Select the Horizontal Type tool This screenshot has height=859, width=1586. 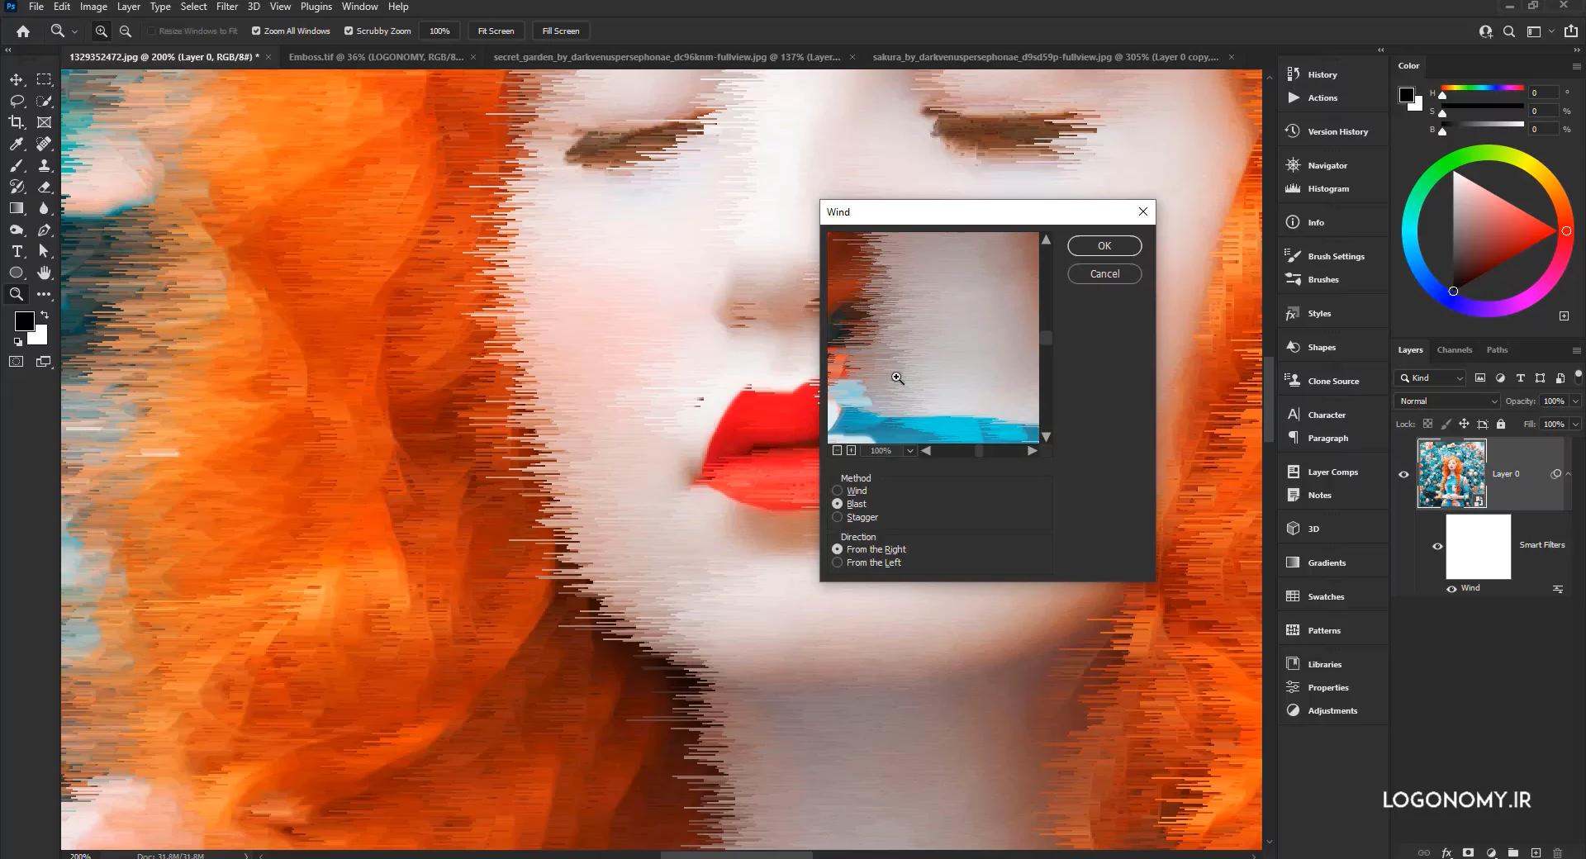[x=17, y=251]
